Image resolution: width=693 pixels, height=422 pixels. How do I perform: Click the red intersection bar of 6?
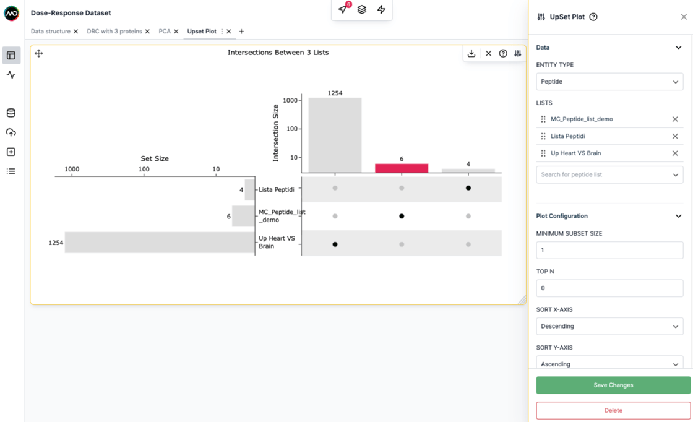click(x=402, y=168)
